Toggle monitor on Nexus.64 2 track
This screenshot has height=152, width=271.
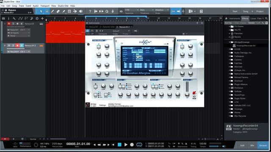(x=22, y=46)
